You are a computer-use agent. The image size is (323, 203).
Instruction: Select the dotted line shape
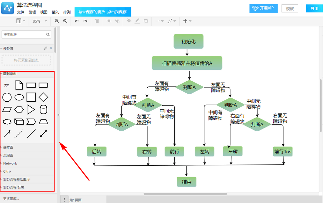point(19,134)
